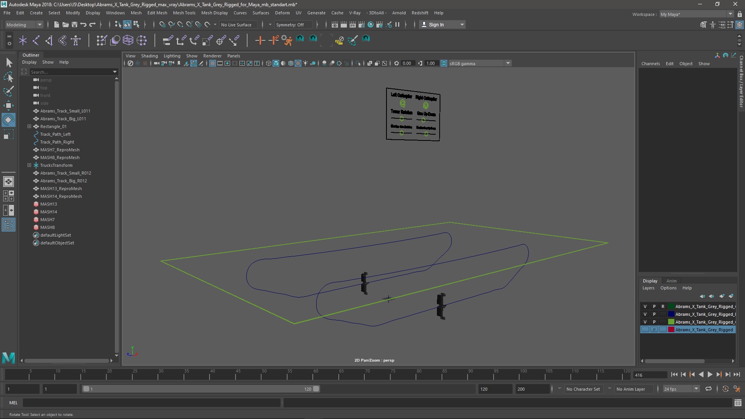Screen dimensions: 745x419
Task: Activate the Scale tool in toolbox
Action: point(9,134)
